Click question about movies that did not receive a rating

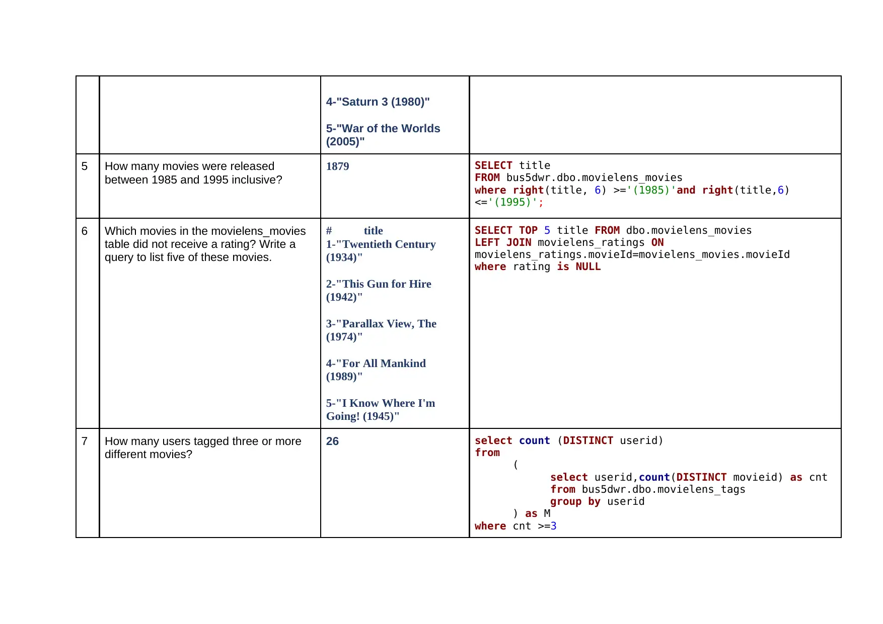click(205, 244)
